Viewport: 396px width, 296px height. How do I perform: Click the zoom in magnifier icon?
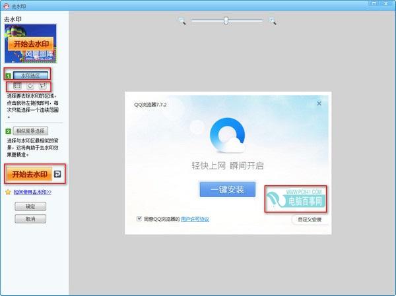pyautogui.click(x=273, y=21)
